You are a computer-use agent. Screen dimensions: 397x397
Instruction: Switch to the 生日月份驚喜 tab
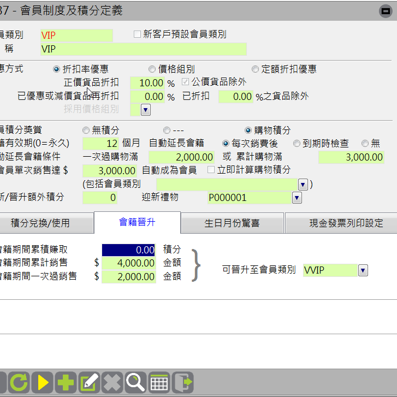232,223
